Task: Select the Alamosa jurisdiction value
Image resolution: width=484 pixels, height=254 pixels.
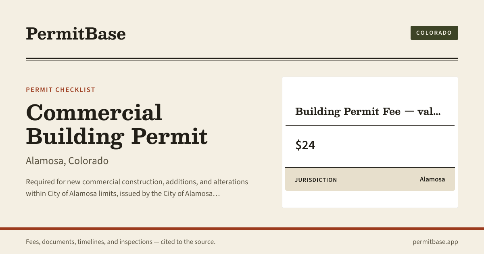Action: [432, 179]
